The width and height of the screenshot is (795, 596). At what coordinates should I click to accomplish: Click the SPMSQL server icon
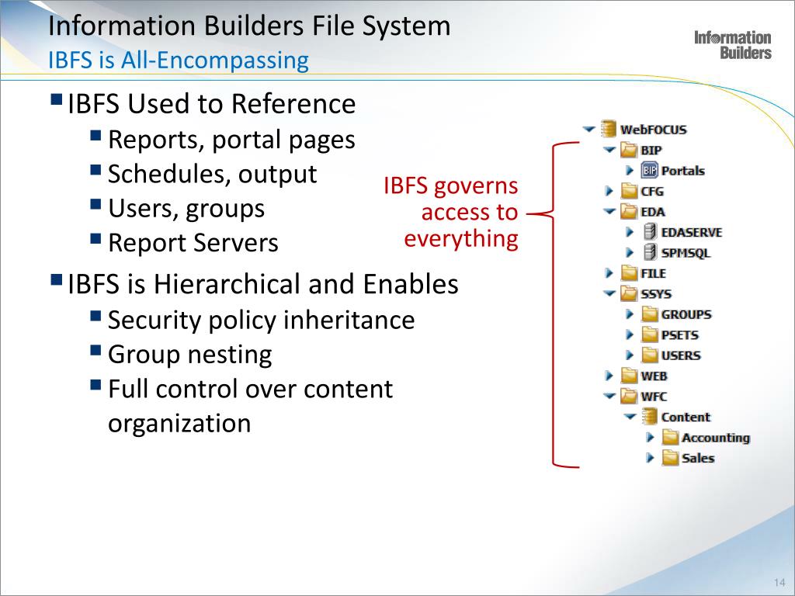[650, 252]
